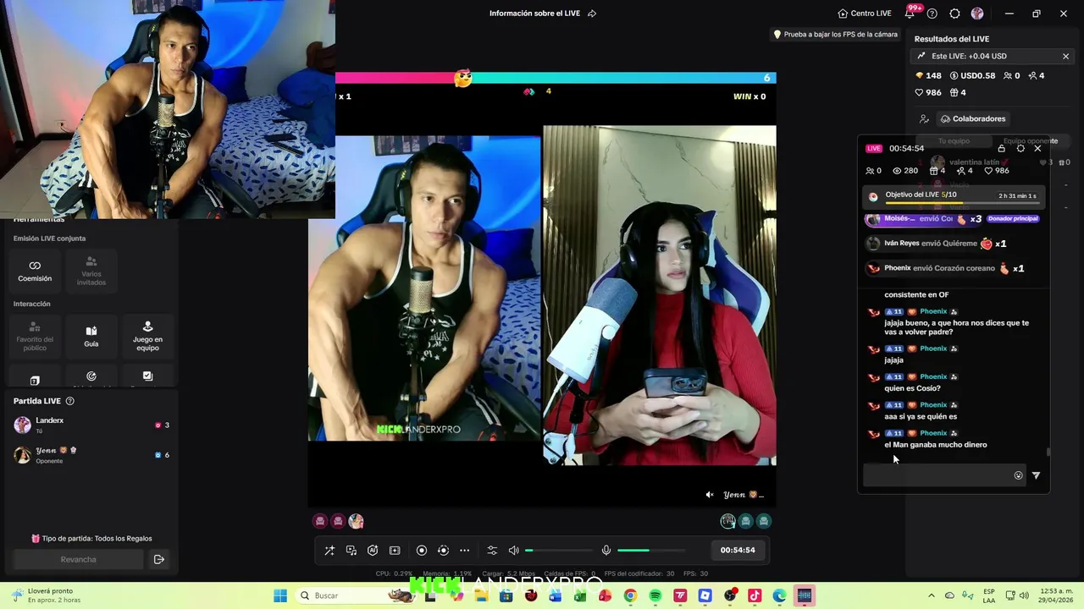Adjust the microphone volume slider
The width and height of the screenshot is (1084, 609).
tap(650, 551)
